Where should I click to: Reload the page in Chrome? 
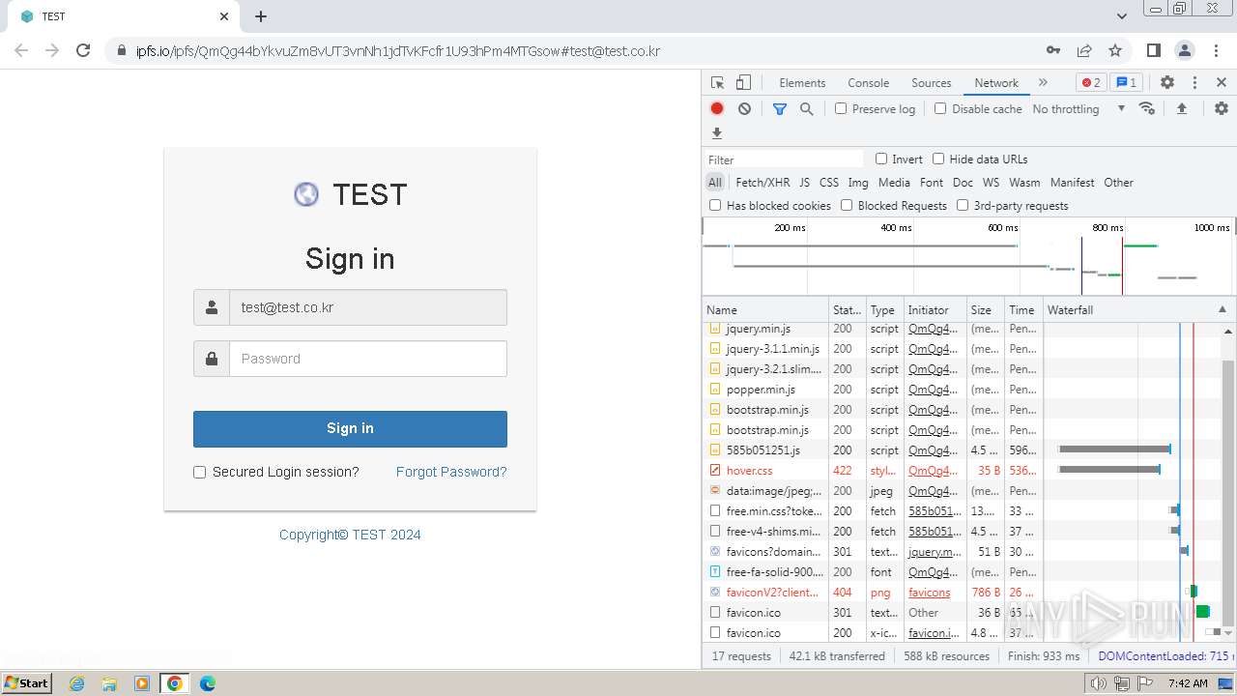(x=83, y=50)
